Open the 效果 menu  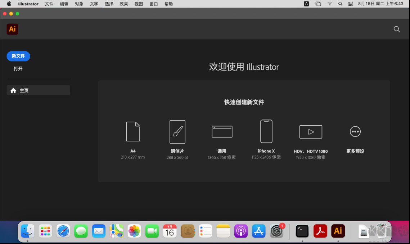tap(123, 4)
